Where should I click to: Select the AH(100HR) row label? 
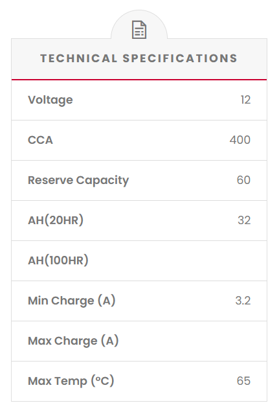(x=58, y=260)
